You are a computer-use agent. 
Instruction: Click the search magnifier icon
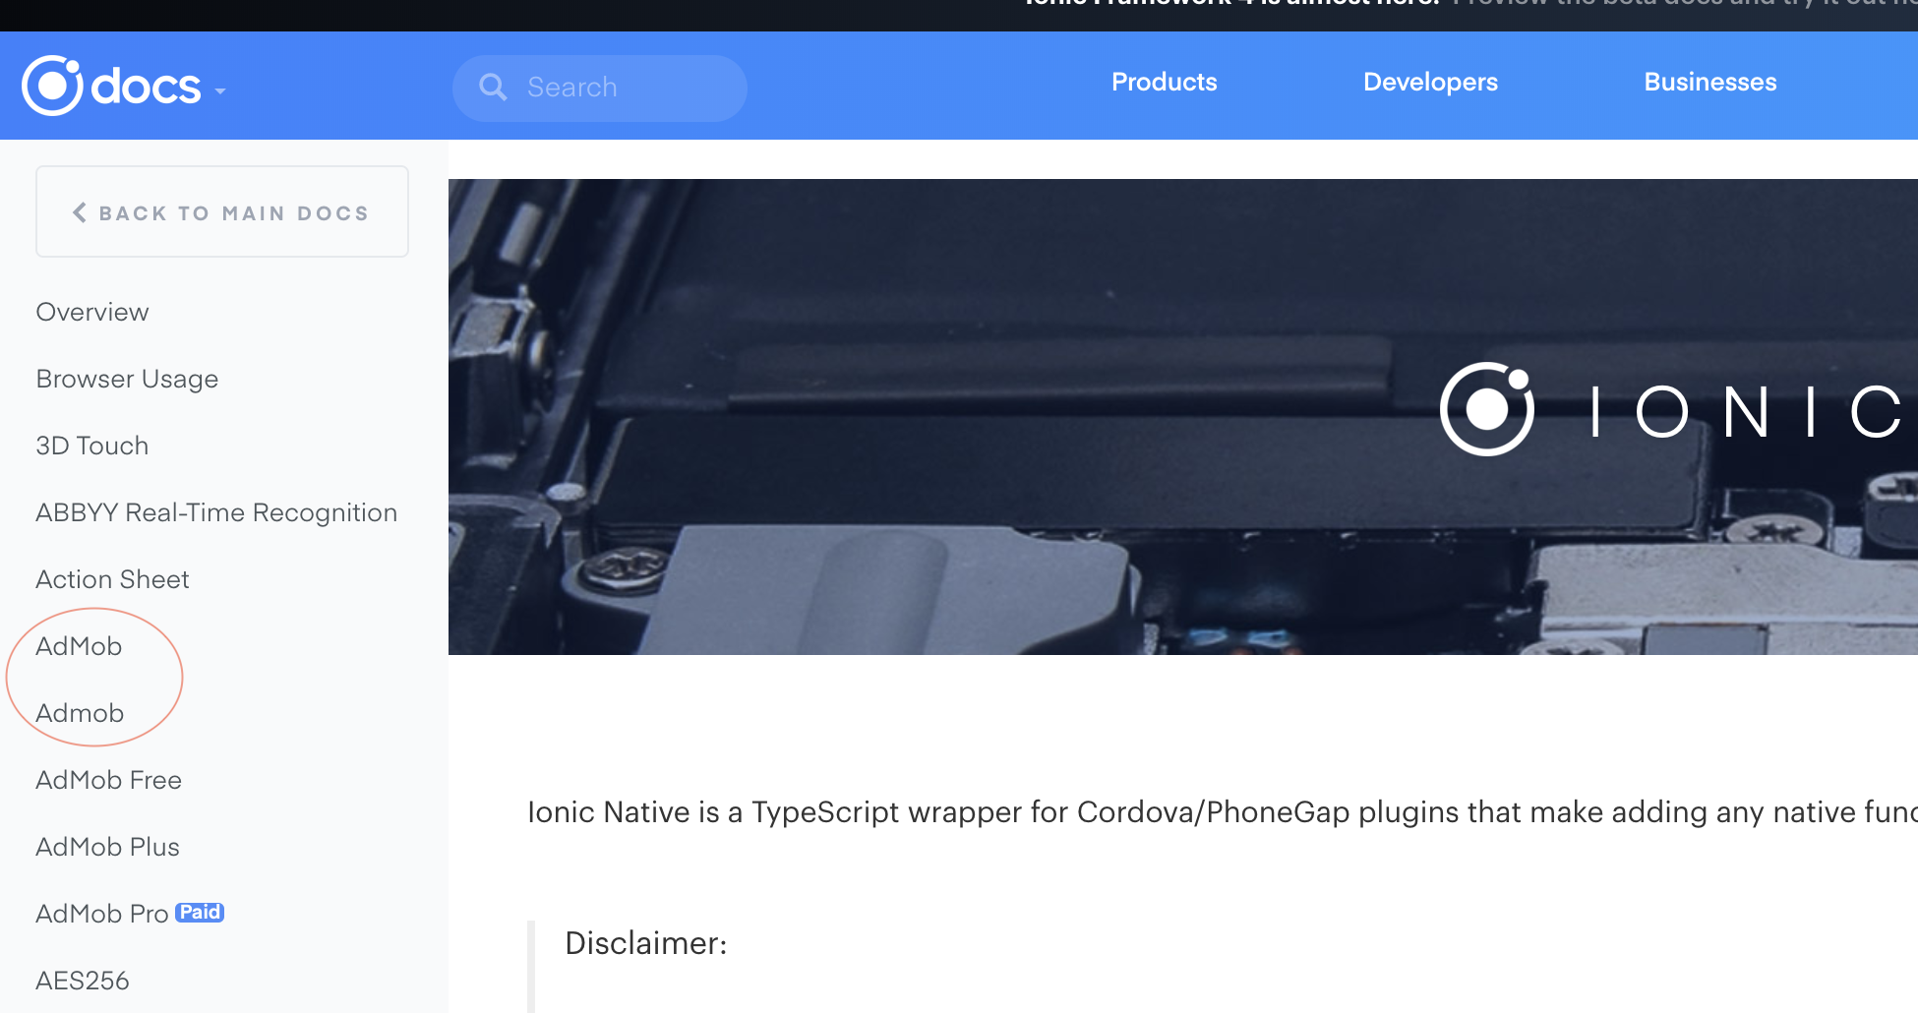(x=494, y=87)
